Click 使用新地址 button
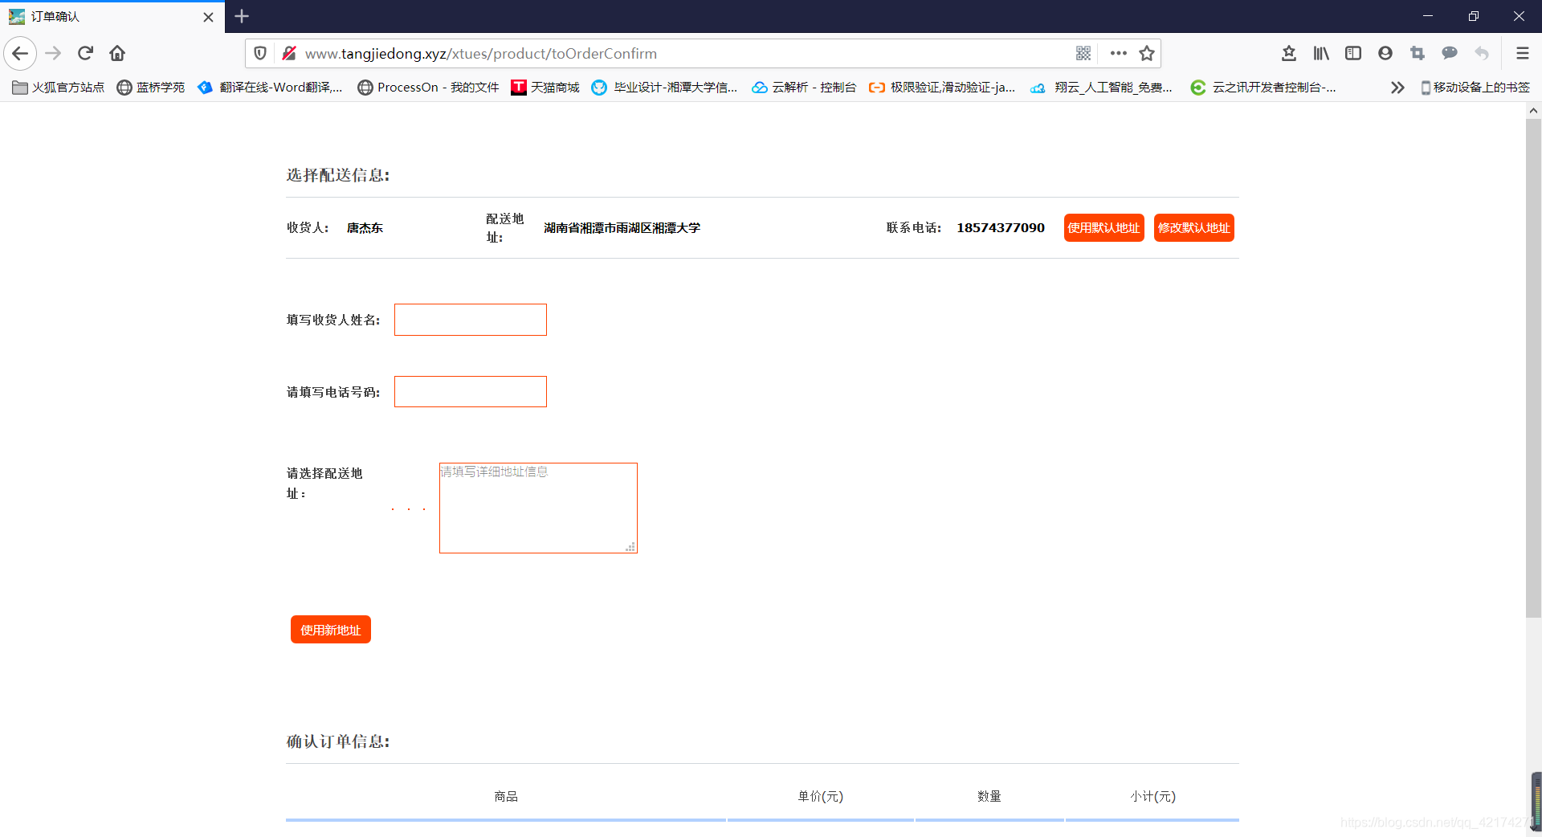Viewport: 1542px width, 837px height. 331,630
